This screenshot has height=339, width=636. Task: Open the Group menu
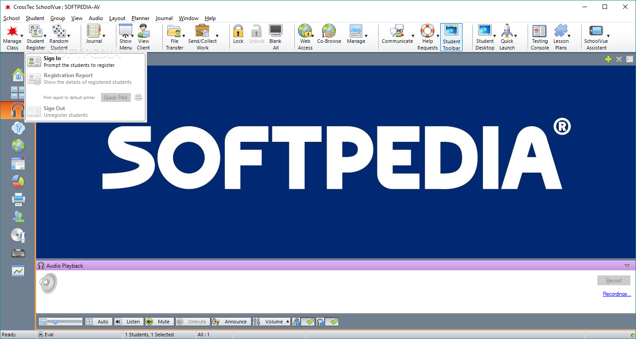tap(58, 18)
